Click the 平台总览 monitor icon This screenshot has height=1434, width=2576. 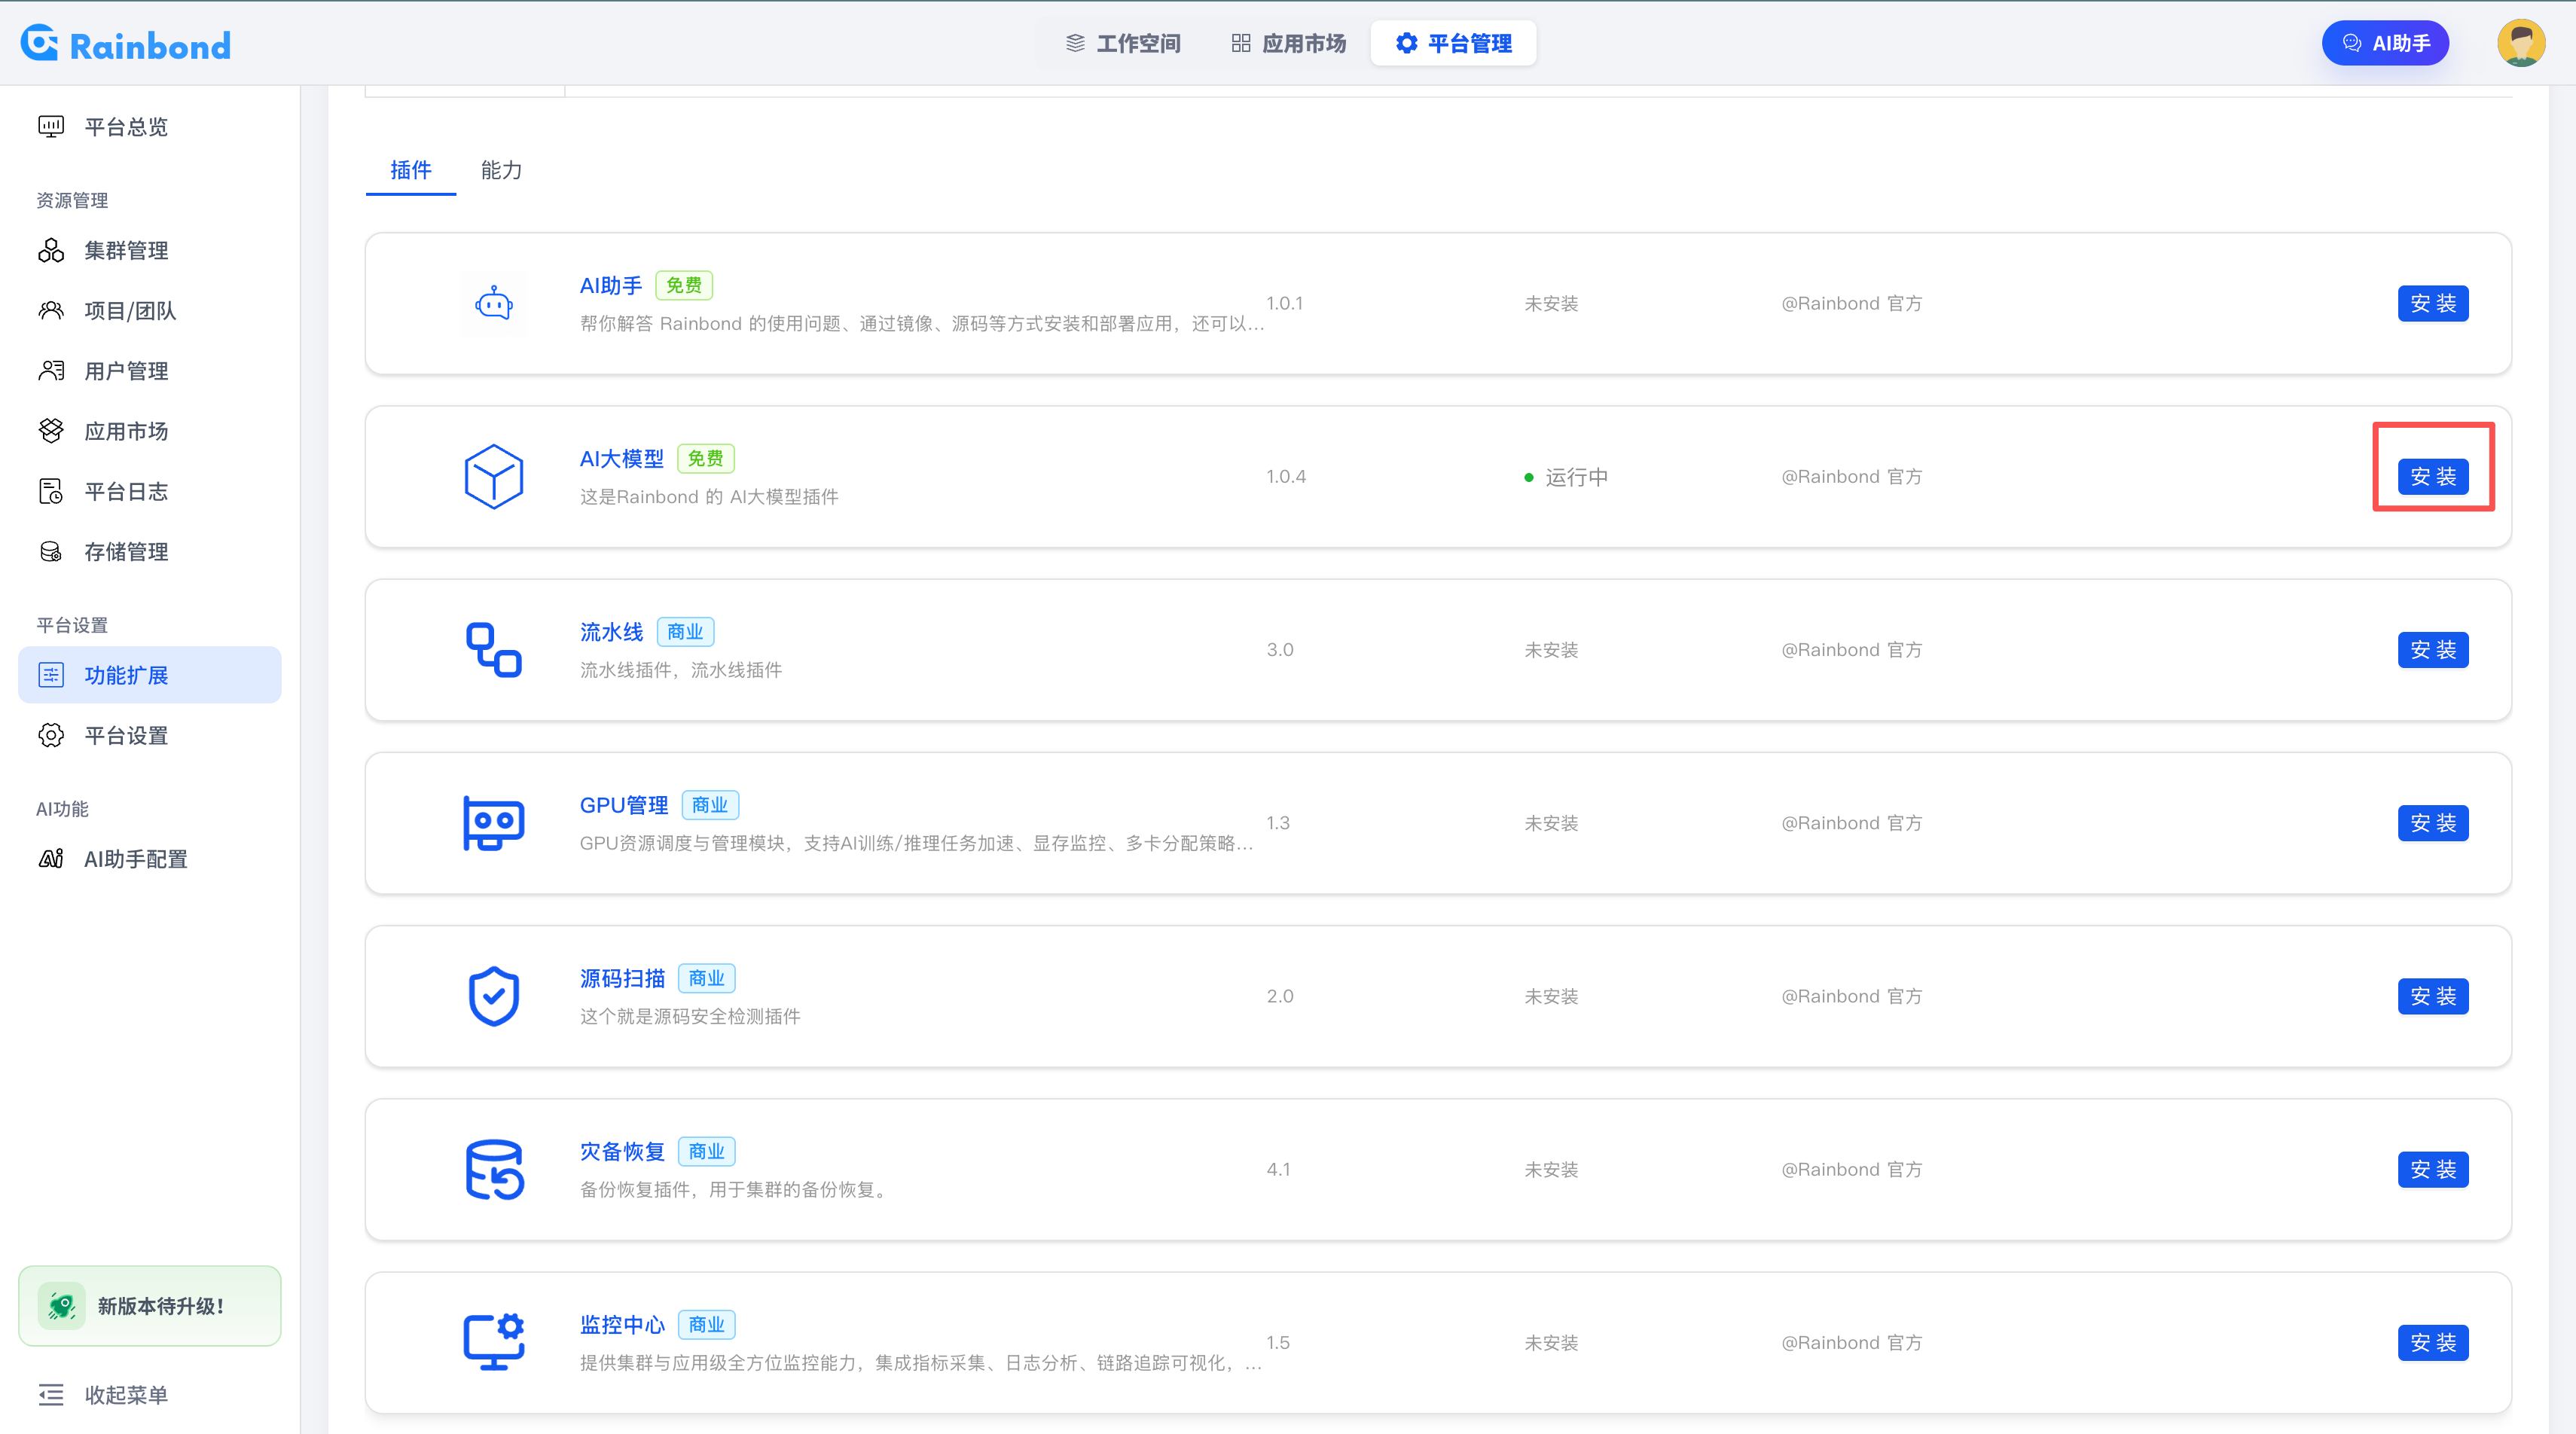pos(51,126)
